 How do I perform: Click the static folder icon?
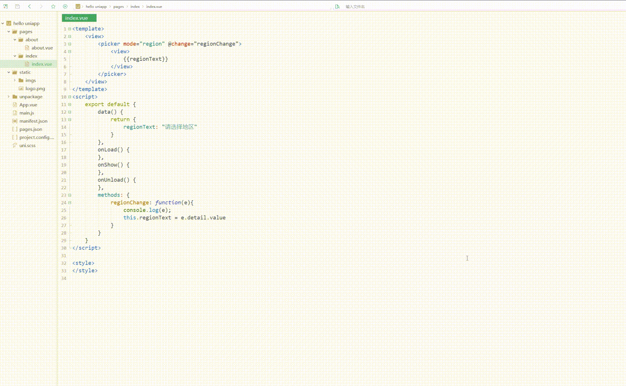click(15, 72)
